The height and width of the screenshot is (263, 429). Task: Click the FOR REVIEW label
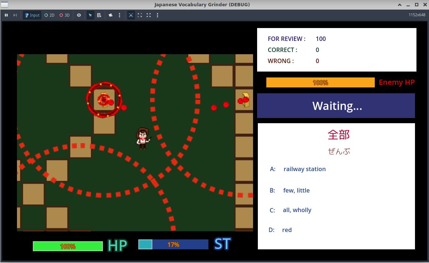[x=287, y=39]
